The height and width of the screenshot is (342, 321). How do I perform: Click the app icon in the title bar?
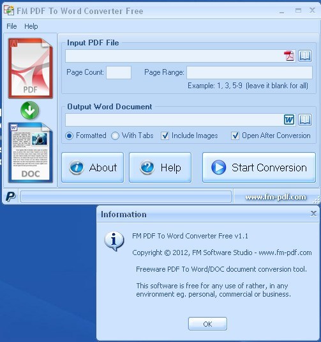tap(9, 10)
